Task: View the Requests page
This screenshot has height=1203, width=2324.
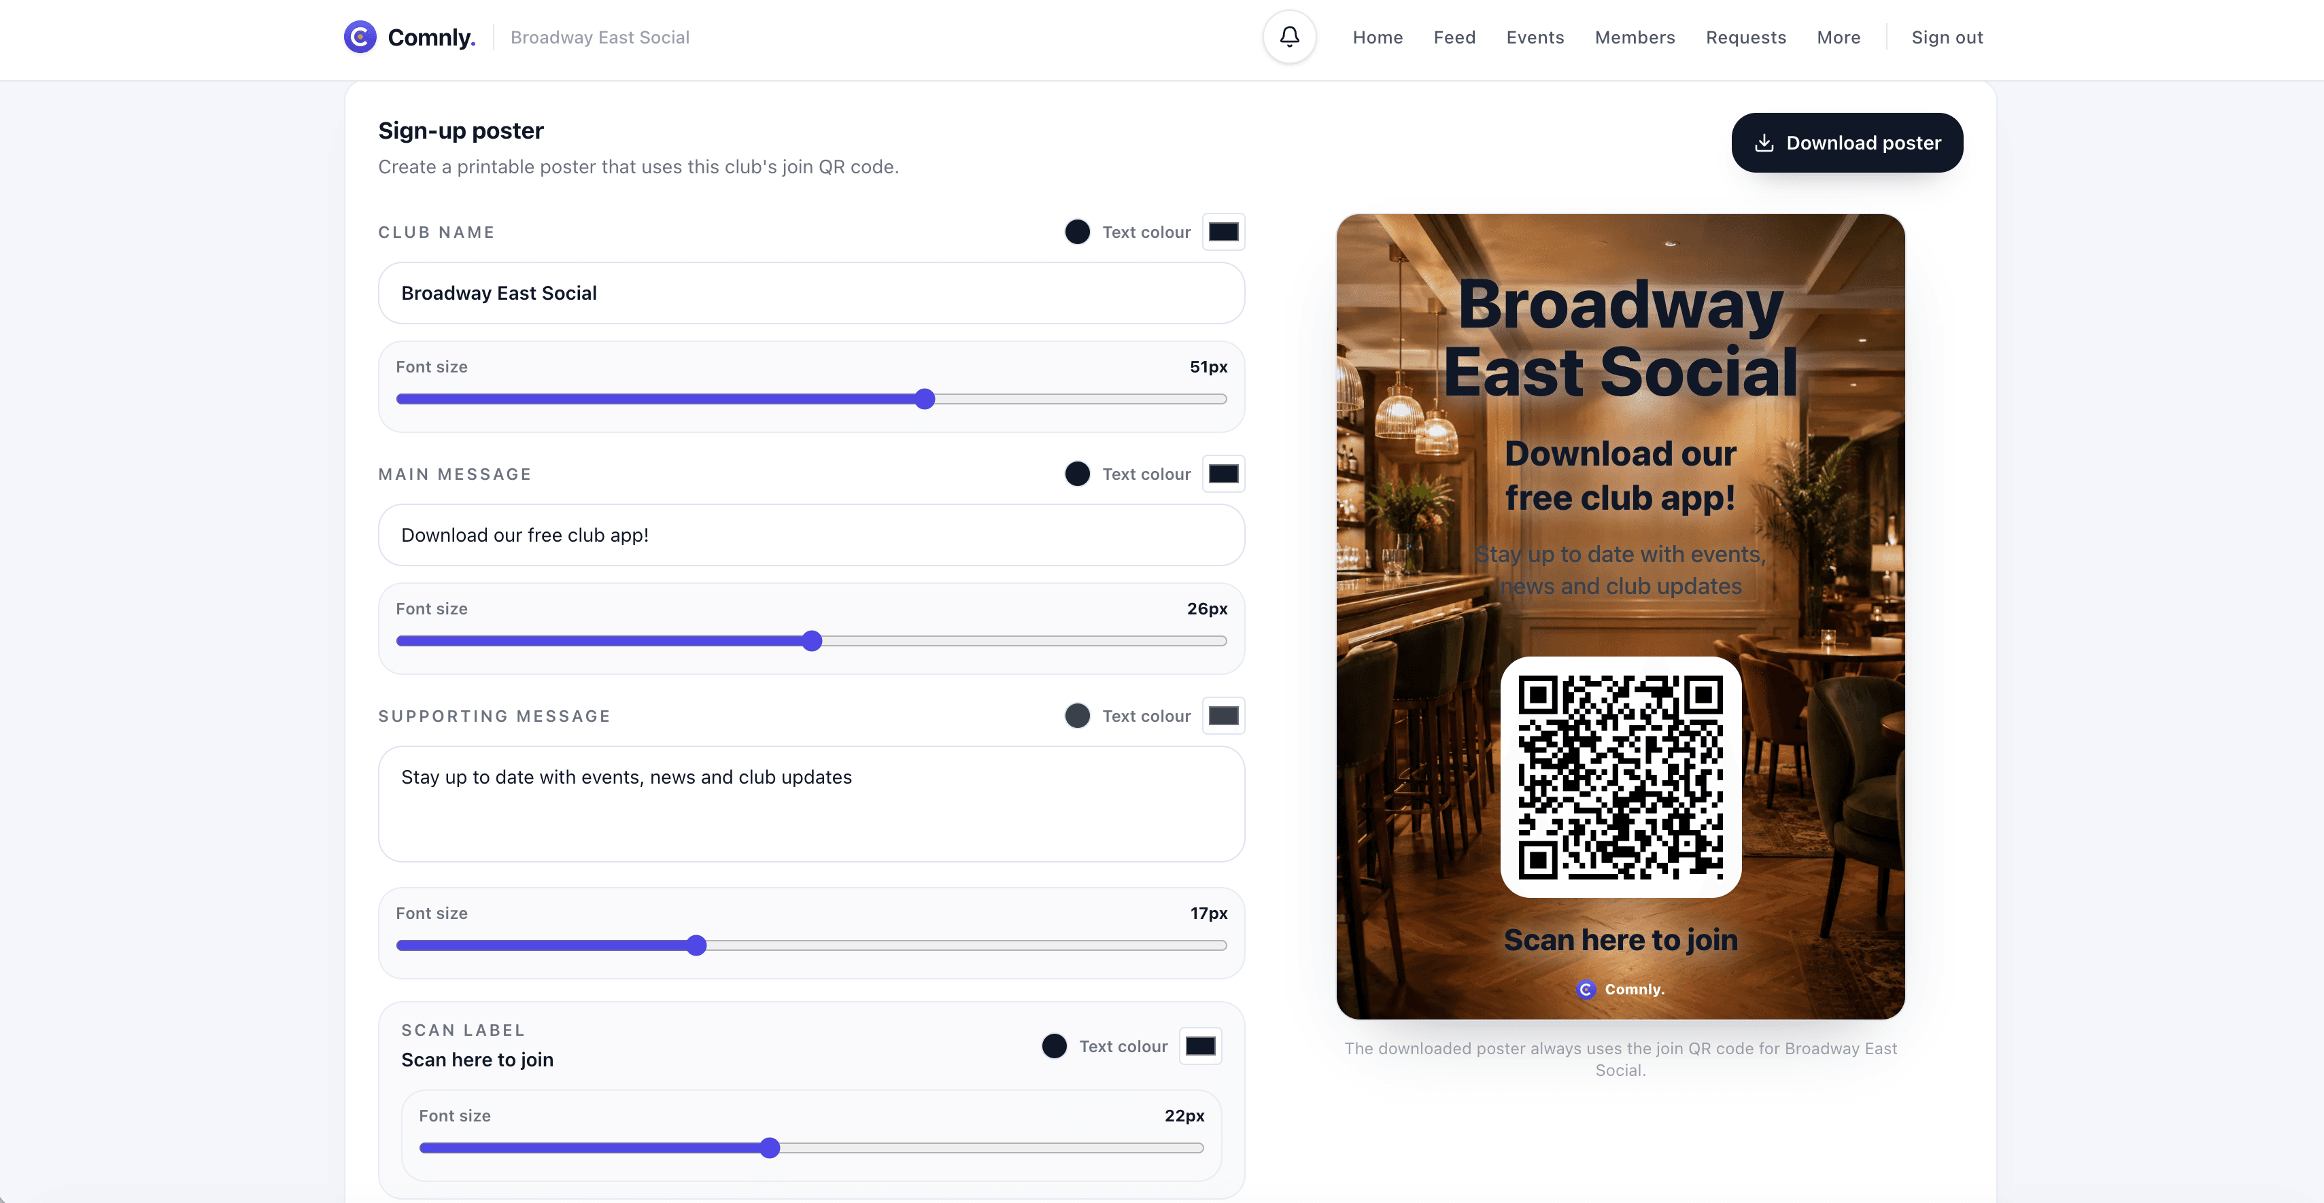Action: click(x=1745, y=37)
